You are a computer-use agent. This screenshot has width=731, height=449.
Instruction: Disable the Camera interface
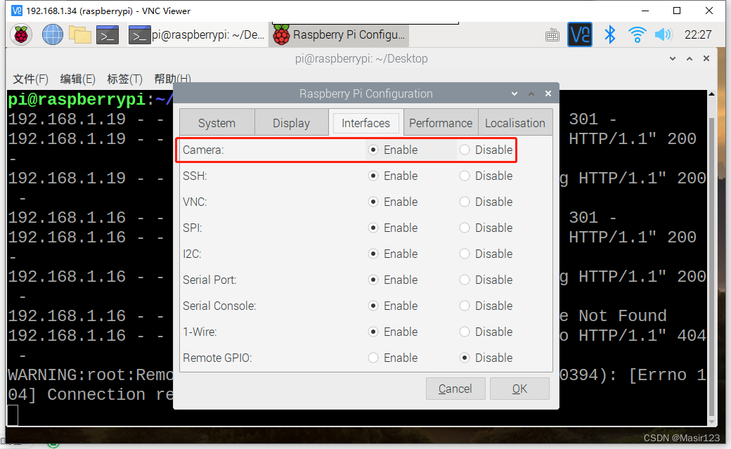[486, 150]
